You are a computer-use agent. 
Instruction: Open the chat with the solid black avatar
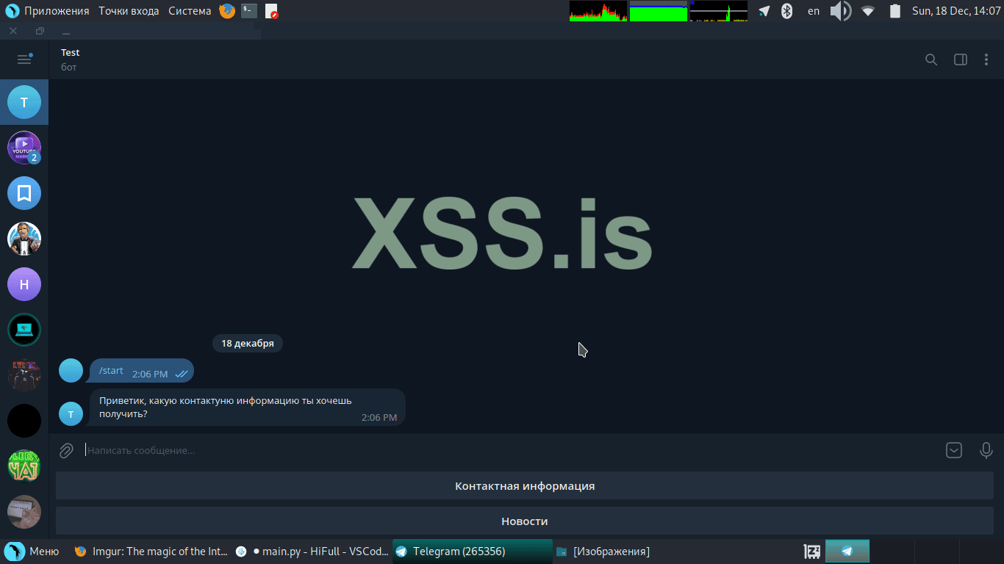pyautogui.click(x=24, y=421)
